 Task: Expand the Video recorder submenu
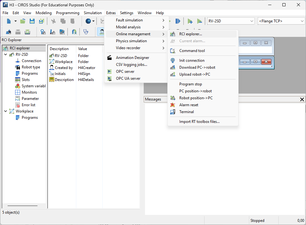[x=136, y=48]
